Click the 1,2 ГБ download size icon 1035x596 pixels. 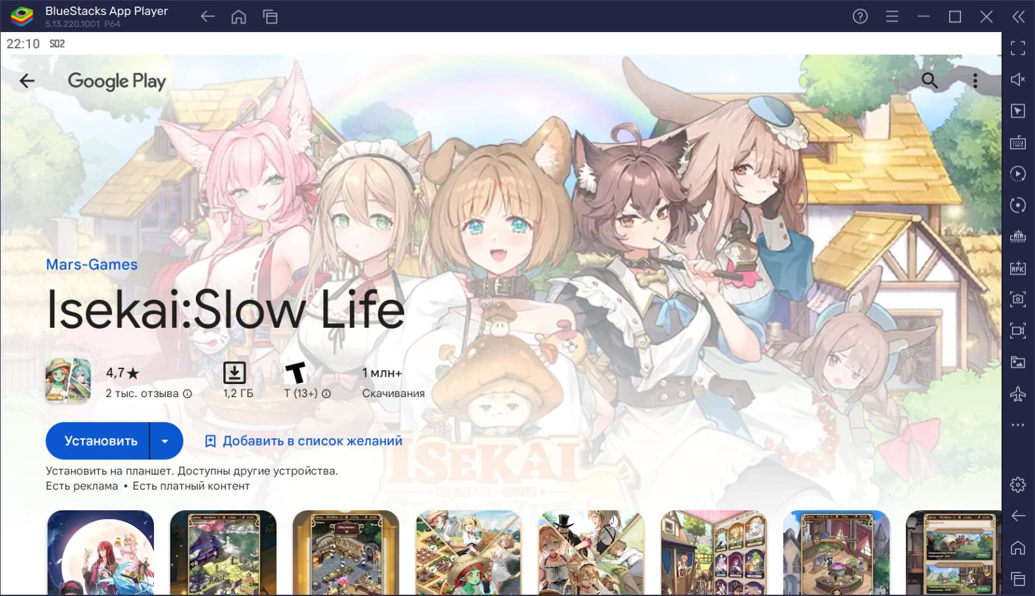[x=235, y=372]
